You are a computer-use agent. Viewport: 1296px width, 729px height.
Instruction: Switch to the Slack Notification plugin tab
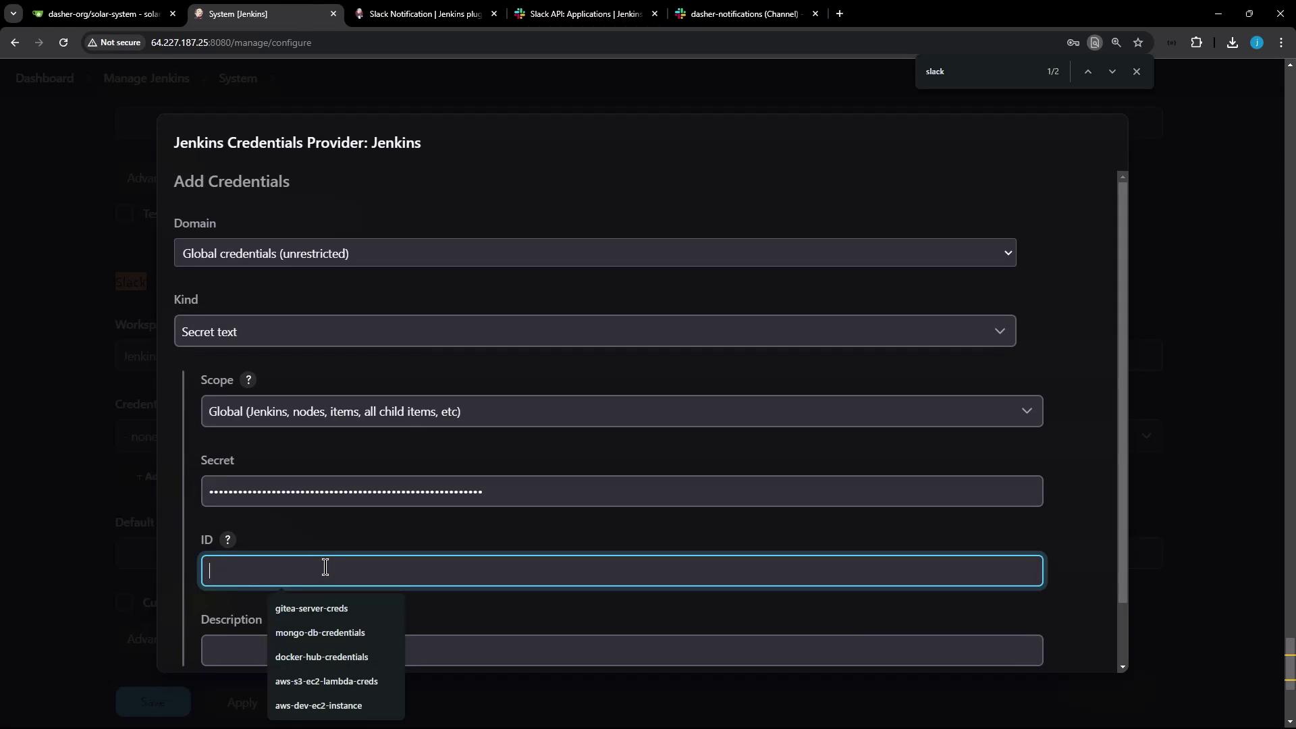pos(425,13)
